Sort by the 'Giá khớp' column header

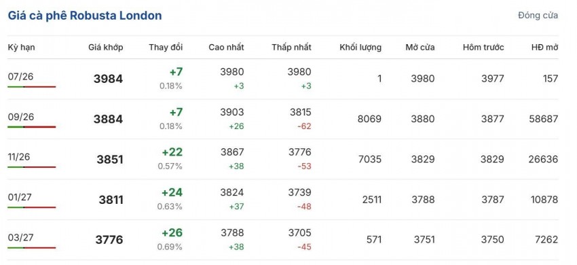tap(106, 48)
